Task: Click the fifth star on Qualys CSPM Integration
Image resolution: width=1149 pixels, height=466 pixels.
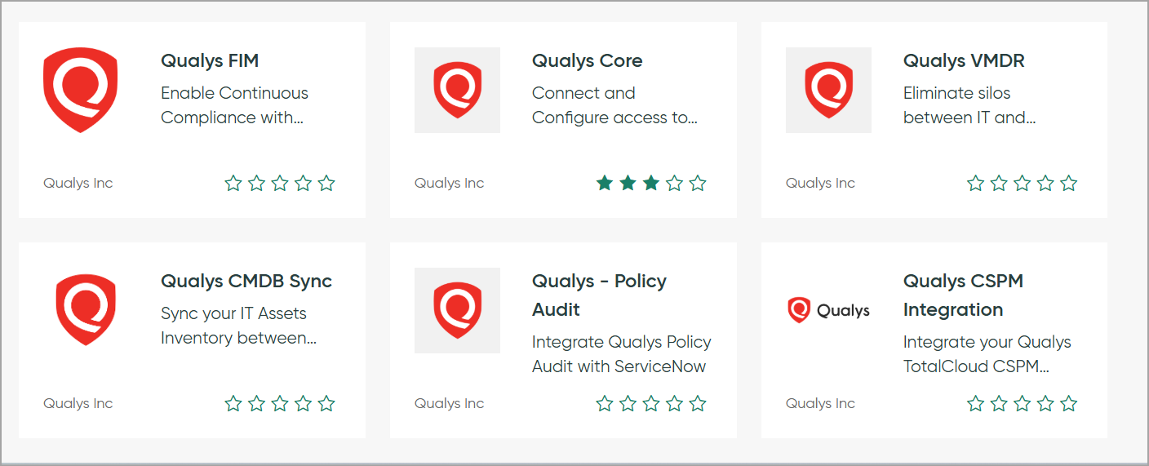Action: pyautogui.click(x=1069, y=403)
